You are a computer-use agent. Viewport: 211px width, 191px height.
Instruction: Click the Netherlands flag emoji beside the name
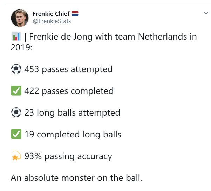(75, 14)
